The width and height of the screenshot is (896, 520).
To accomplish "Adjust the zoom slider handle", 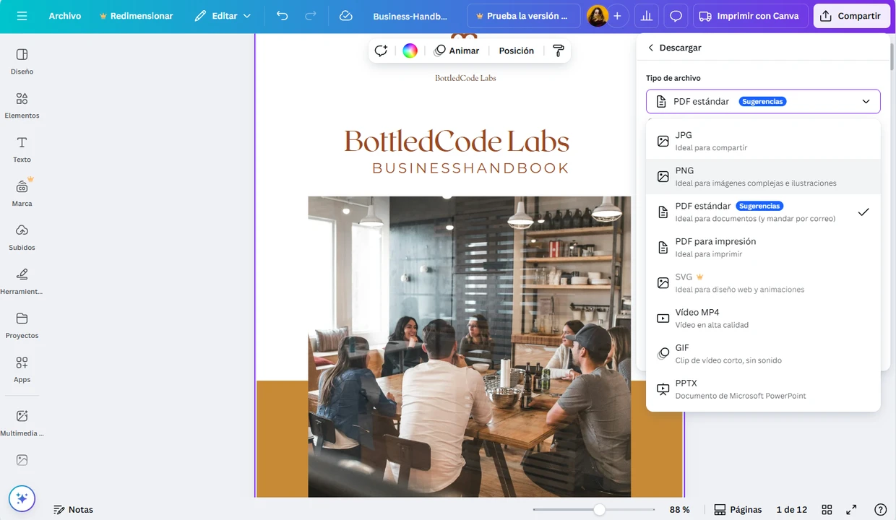I will pos(599,509).
